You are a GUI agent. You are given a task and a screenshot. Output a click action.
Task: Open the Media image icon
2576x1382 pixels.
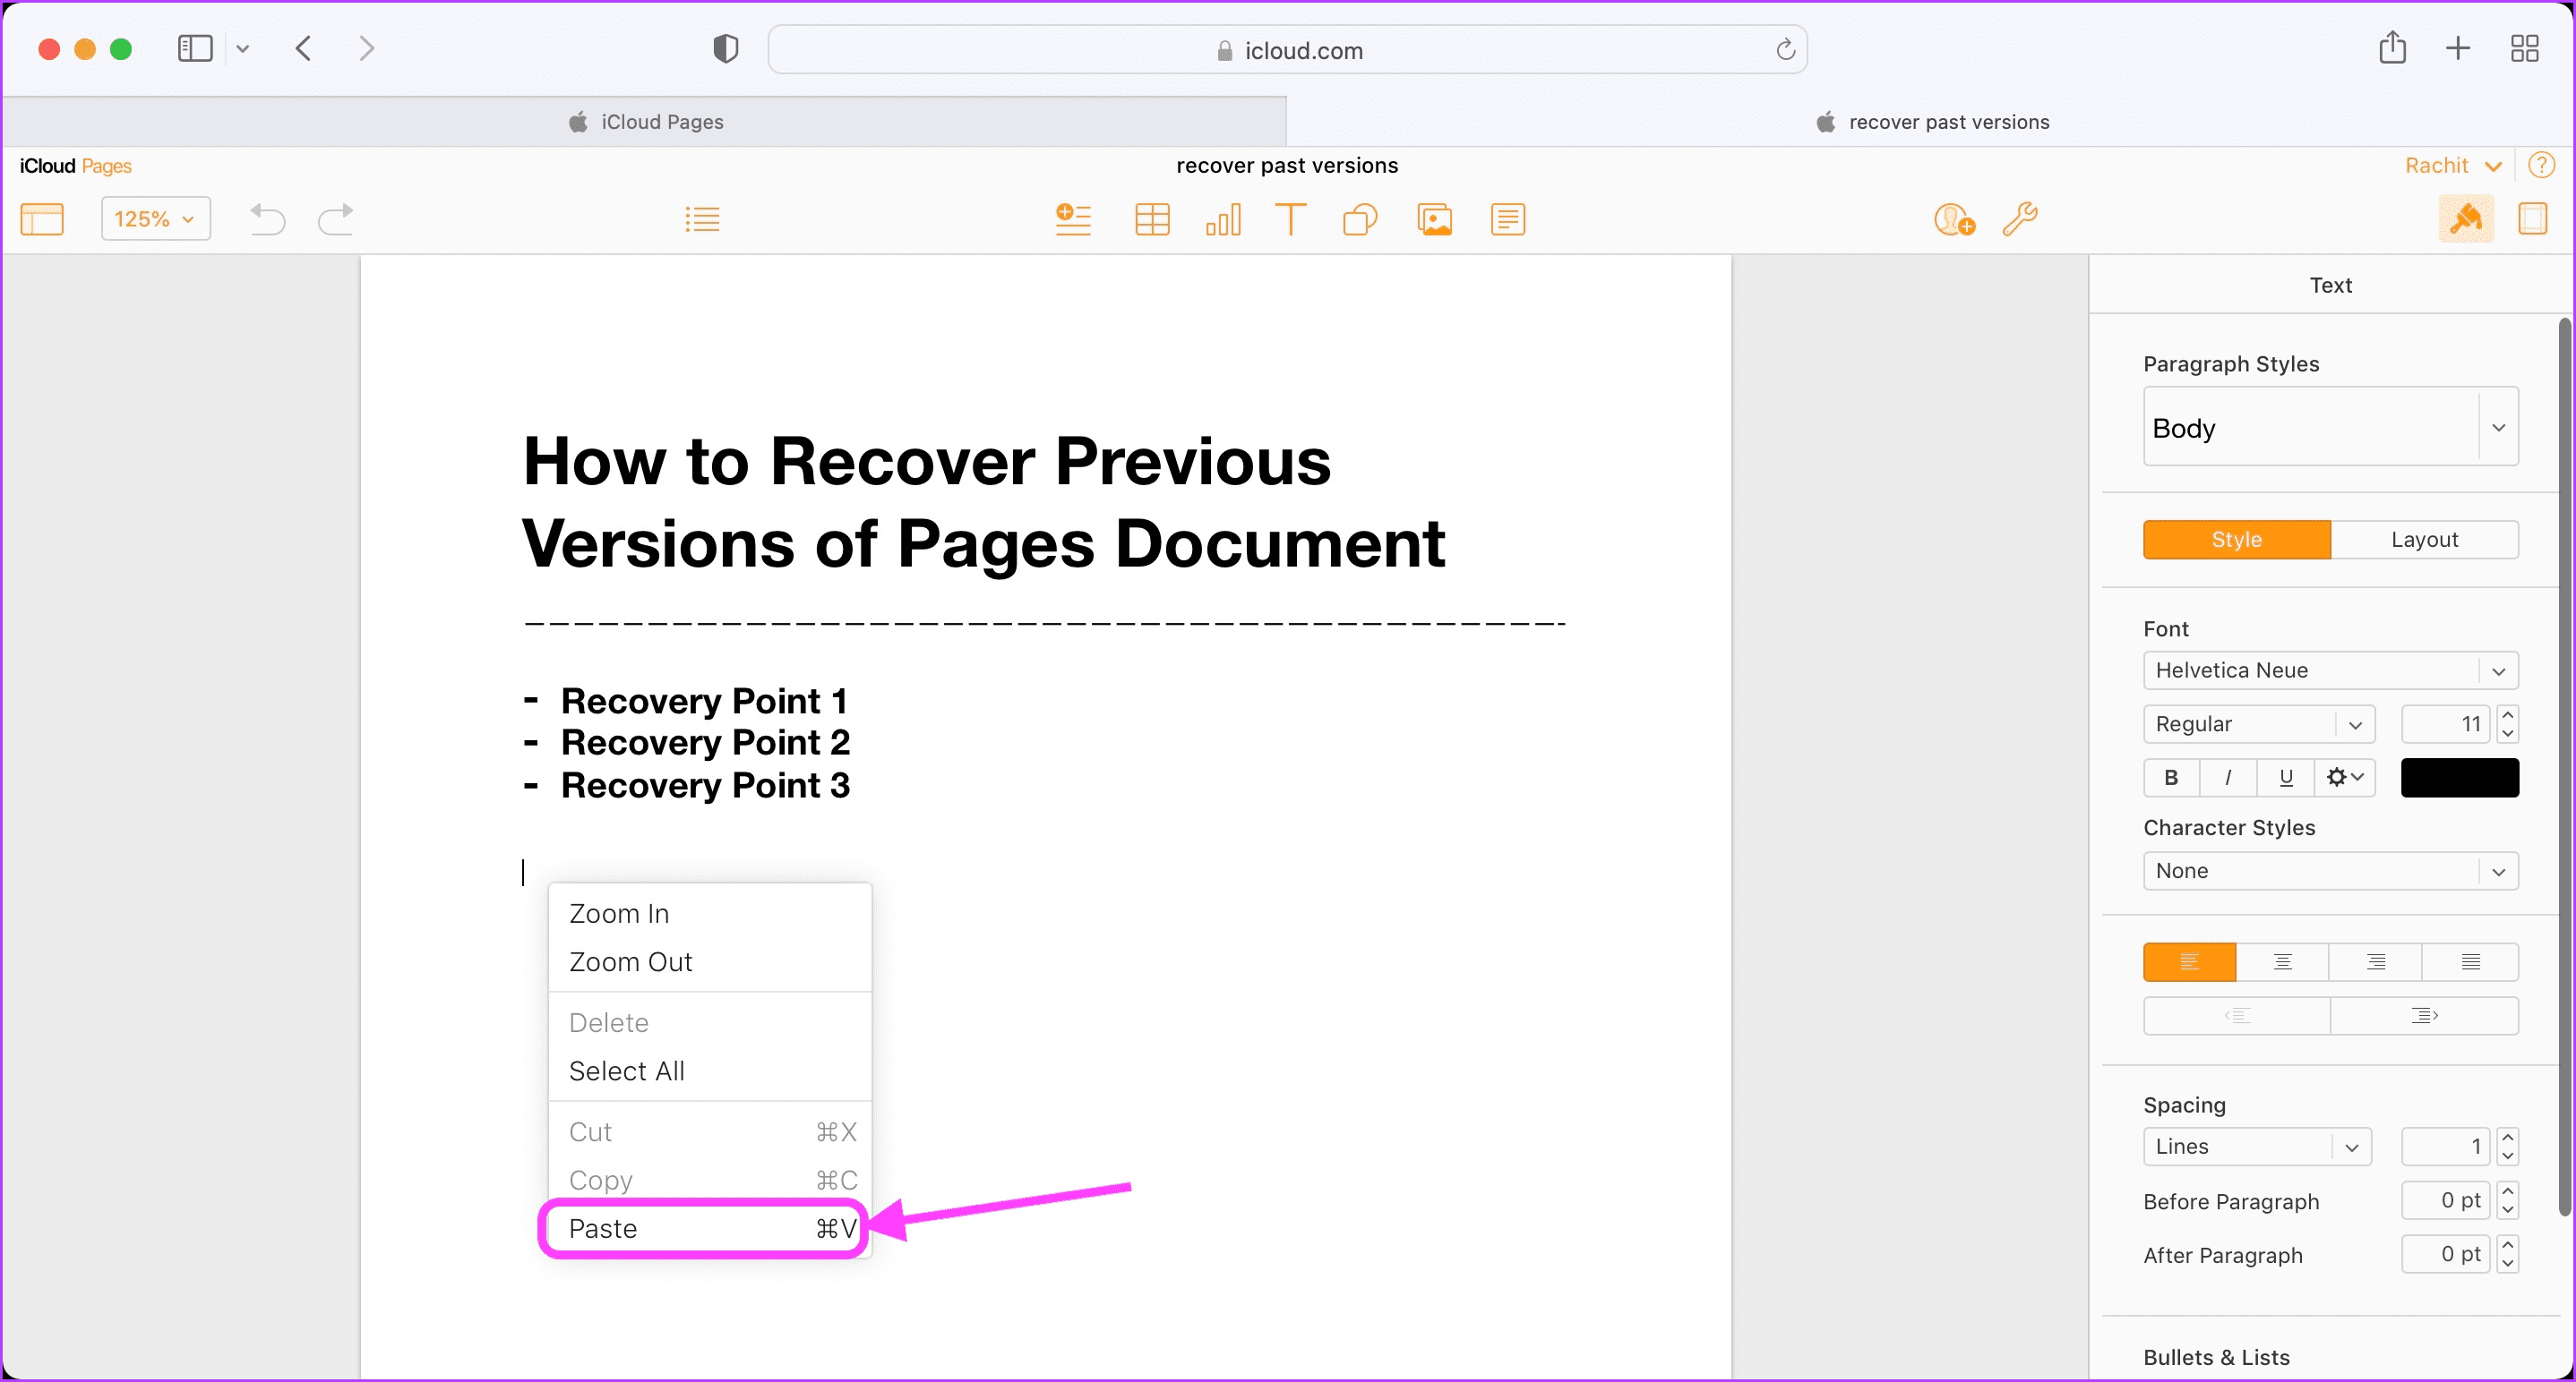pos(1434,218)
